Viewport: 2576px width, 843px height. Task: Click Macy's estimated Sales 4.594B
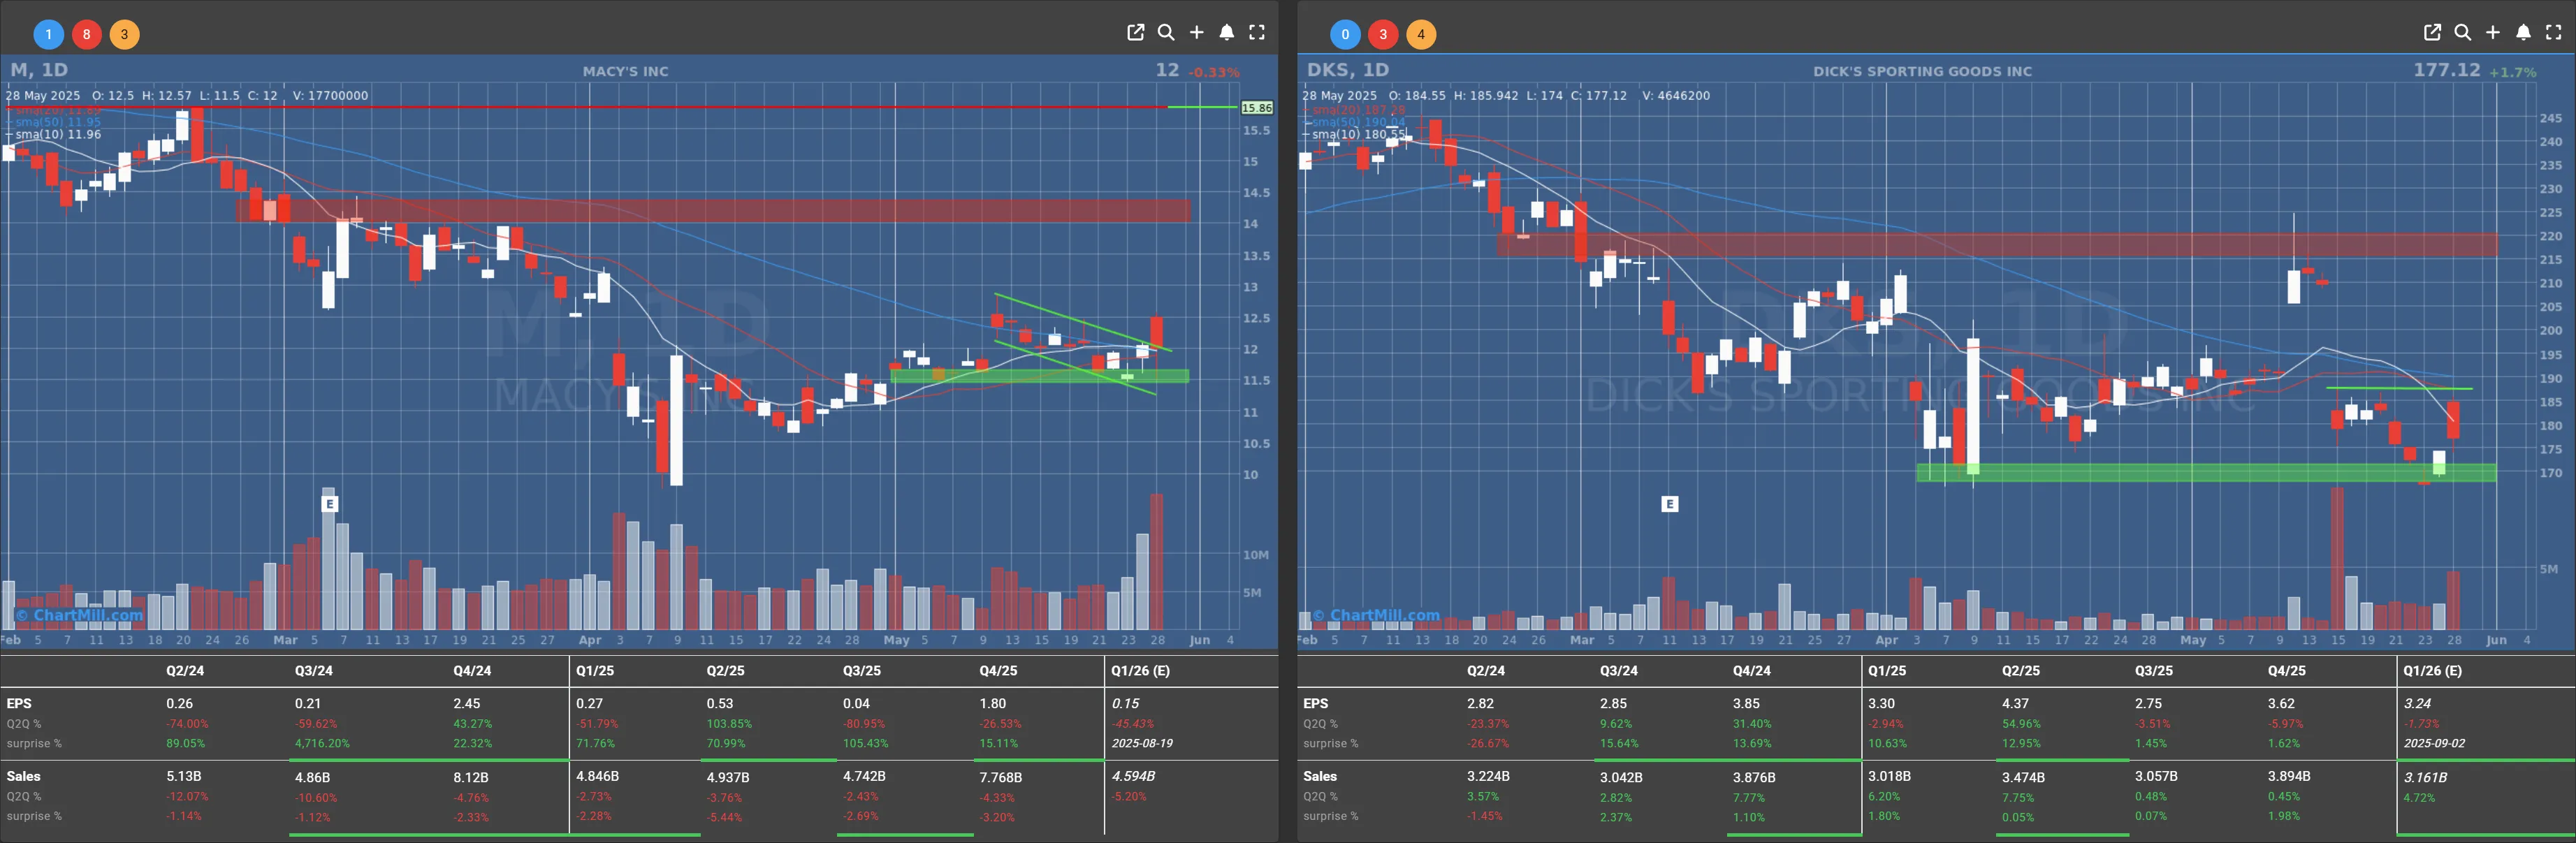coord(1133,776)
